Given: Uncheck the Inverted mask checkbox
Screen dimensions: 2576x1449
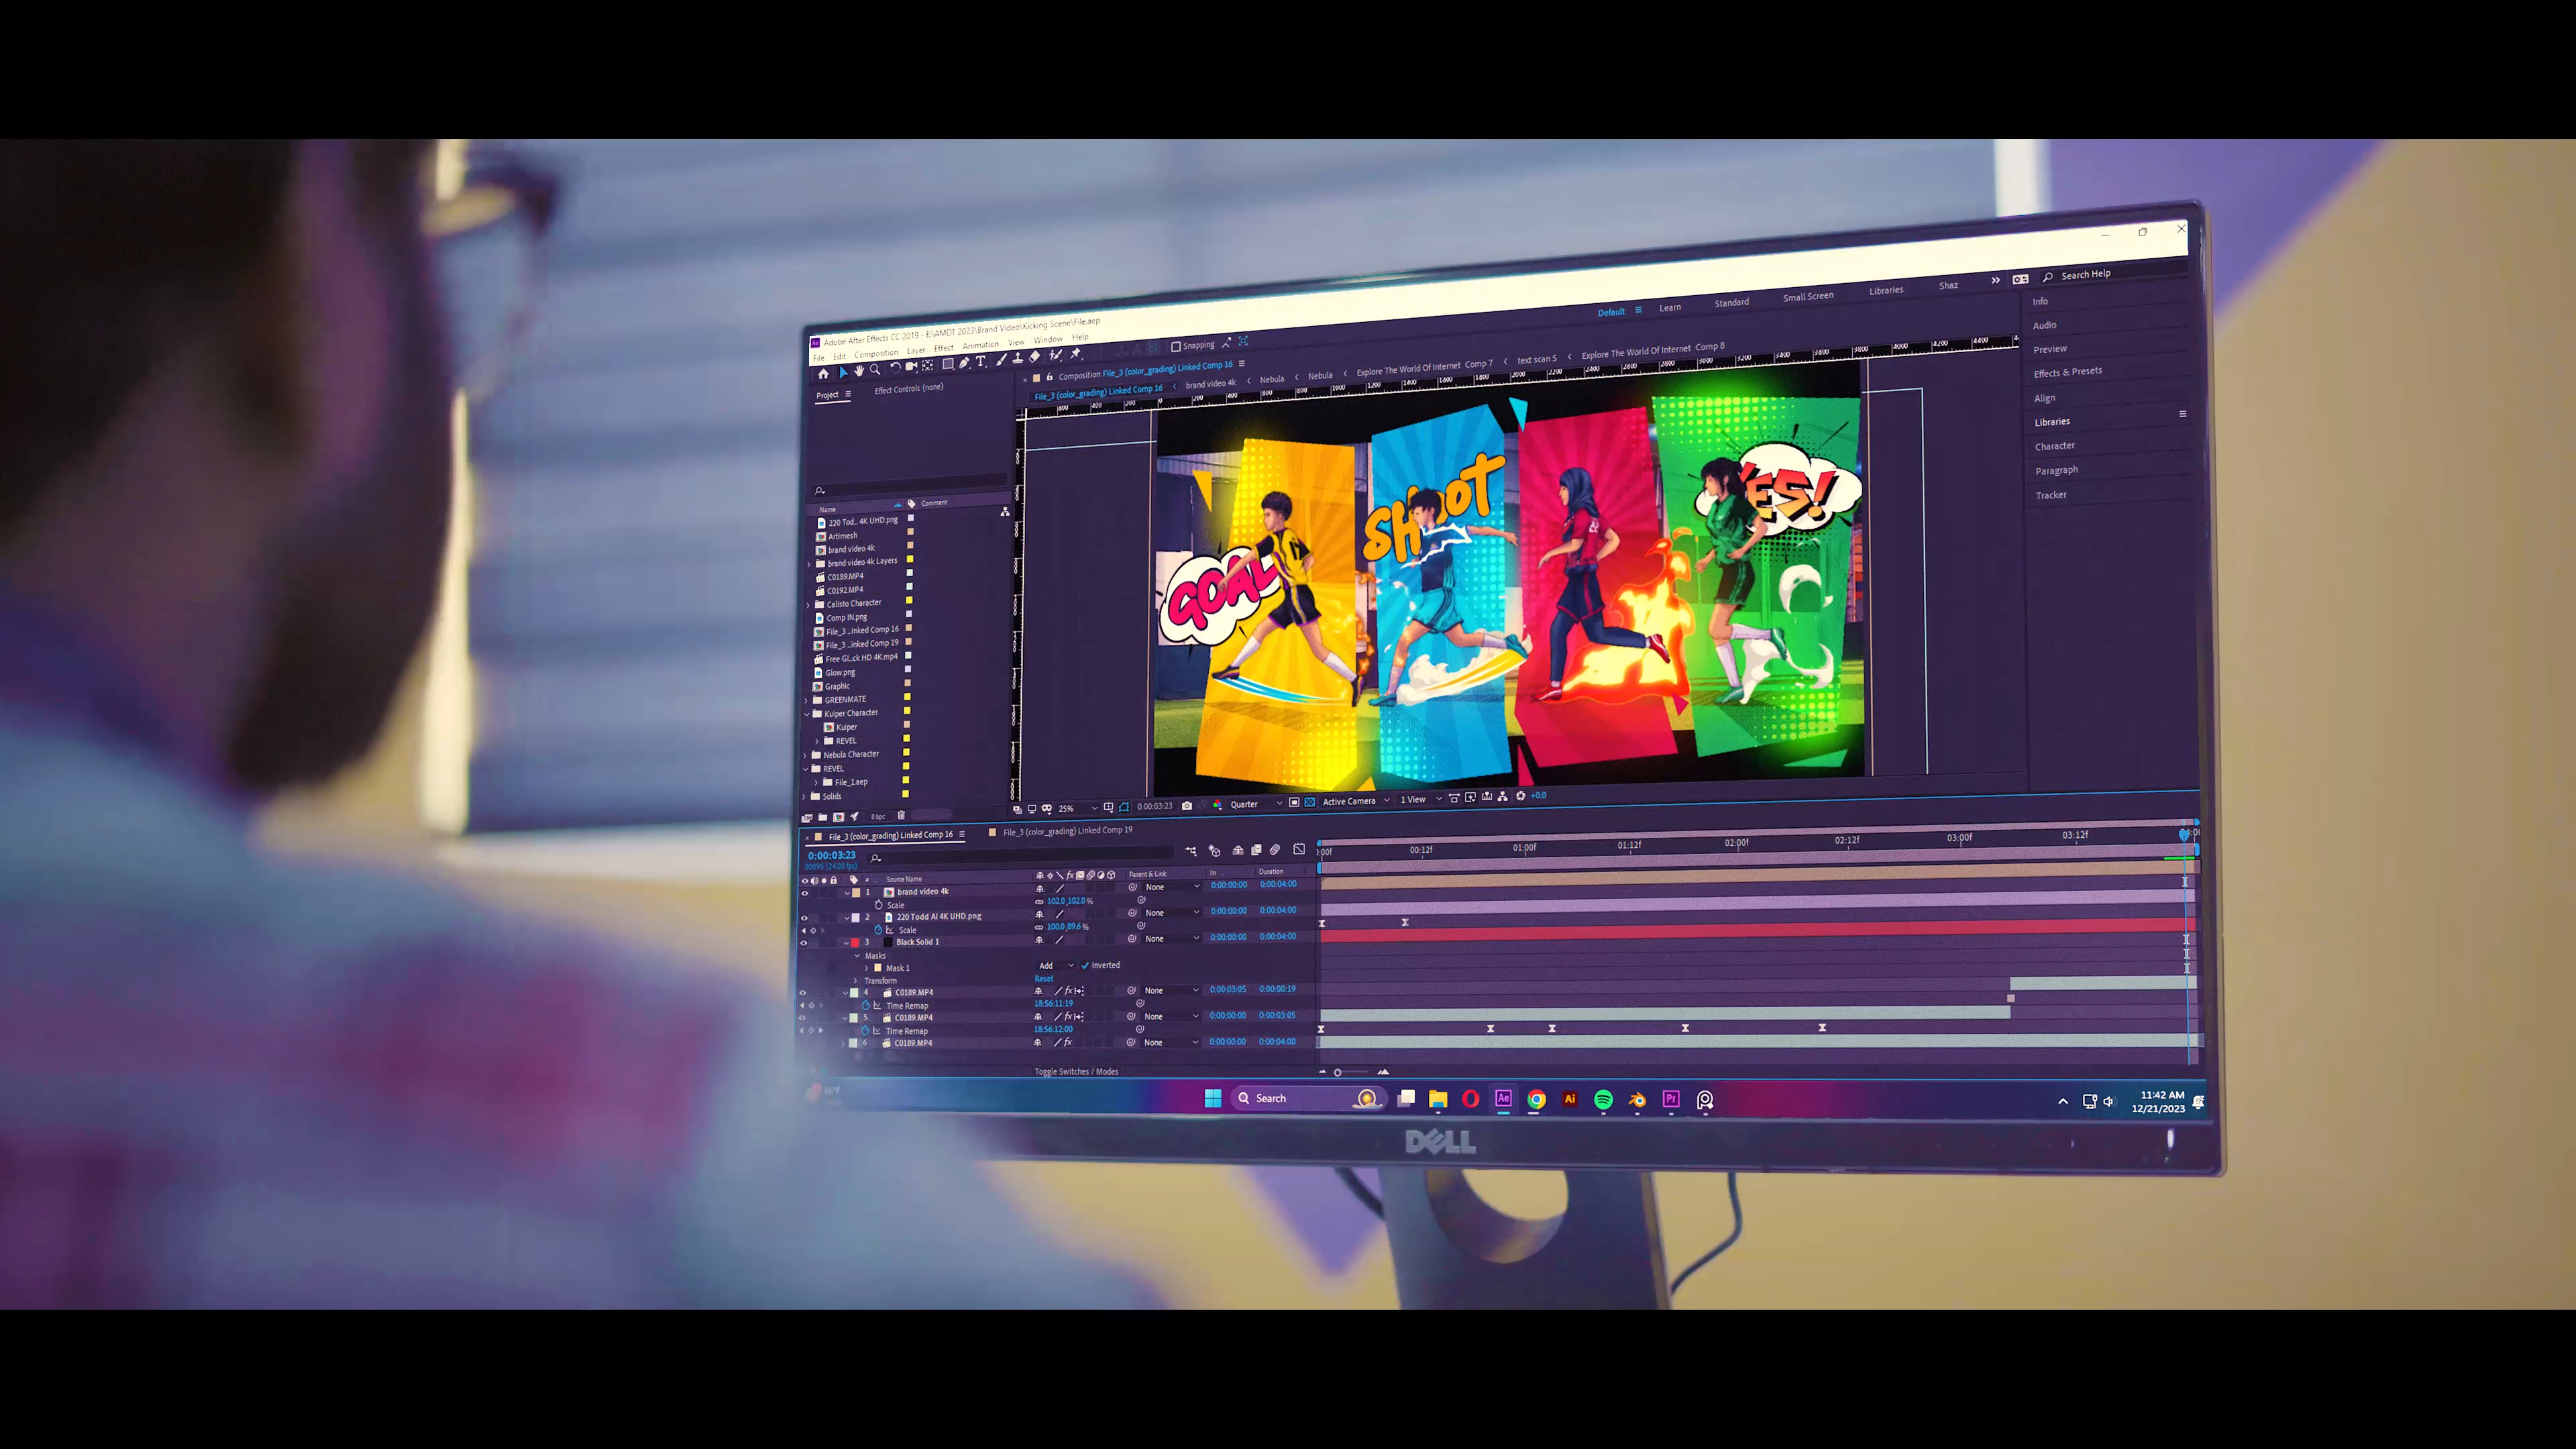Looking at the screenshot, I should click(x=1085, y=965).
